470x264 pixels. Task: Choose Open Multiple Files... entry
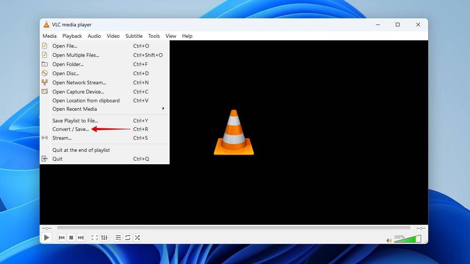coord(105,55)
